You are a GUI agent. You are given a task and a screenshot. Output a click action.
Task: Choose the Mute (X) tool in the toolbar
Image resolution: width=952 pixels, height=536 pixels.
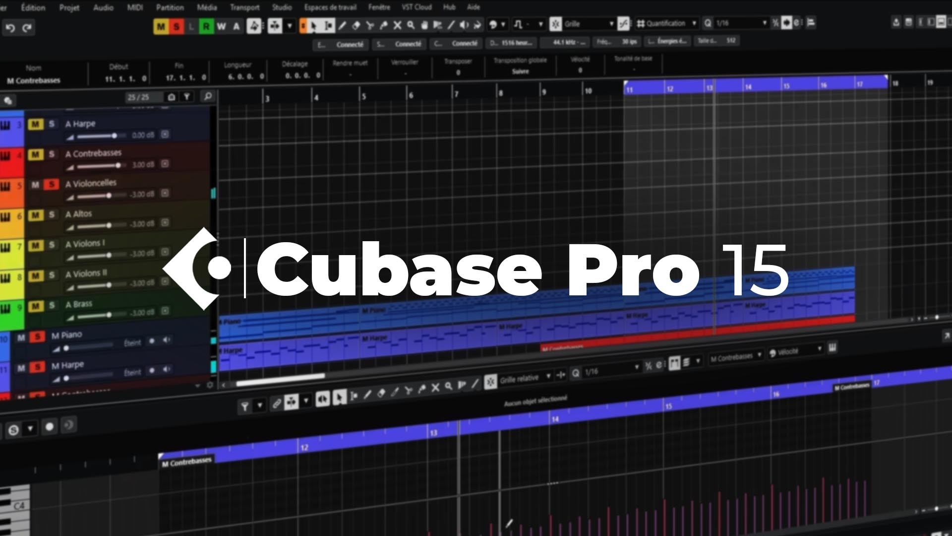click(397, 24)
